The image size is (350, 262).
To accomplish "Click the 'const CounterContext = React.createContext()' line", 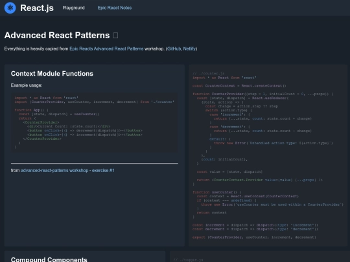I will point(239,86).
